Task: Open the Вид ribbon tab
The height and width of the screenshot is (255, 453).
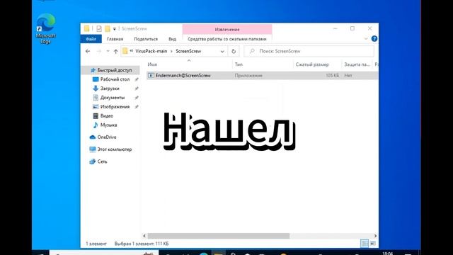Action: pos(172,39)
